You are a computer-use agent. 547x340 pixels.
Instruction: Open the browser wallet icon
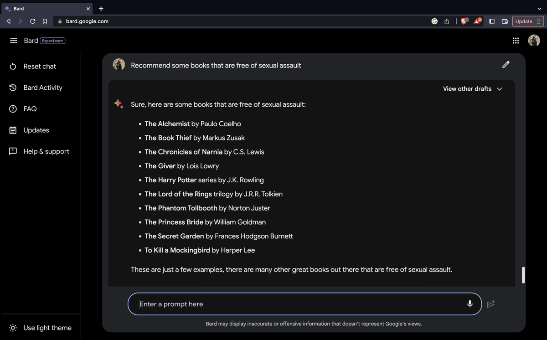505,21
